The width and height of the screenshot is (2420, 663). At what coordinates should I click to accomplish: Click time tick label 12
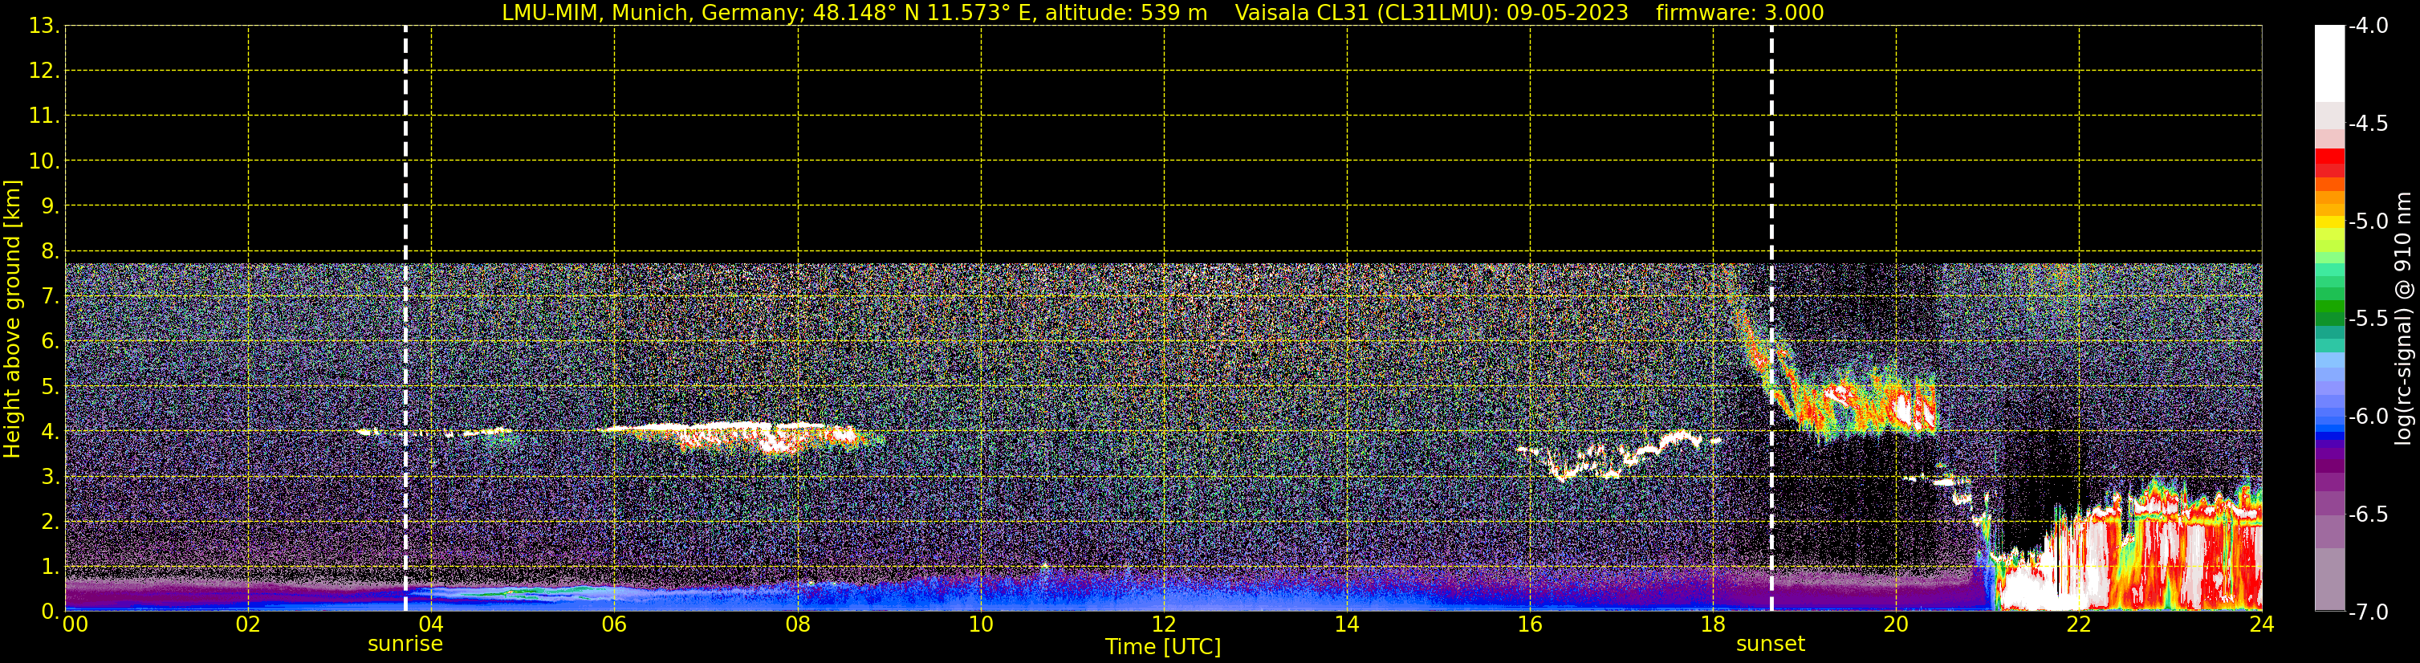pos(1164,624)
